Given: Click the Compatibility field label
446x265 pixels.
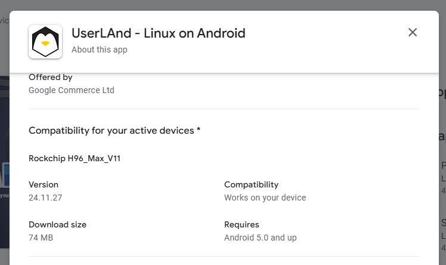Looking at the screenshot, I should tap(251, 184).
